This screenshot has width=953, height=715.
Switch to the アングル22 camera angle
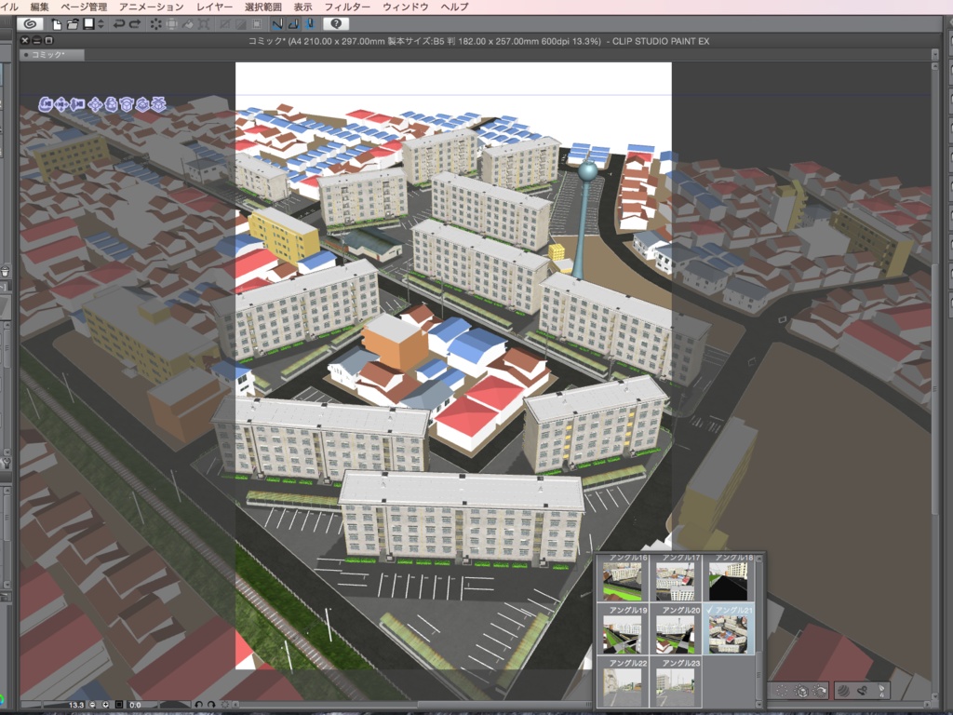point(623,684)
